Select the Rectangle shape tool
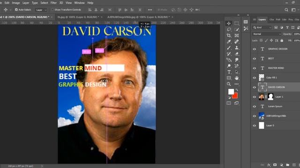The height and width of the screenshot is (168, 300). [229, 78]
